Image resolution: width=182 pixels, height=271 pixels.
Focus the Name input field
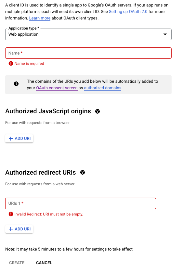pos(88,53)
